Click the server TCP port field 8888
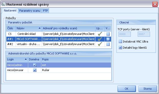Viewport: 159px width, 94px height. [x=125, y=34]
